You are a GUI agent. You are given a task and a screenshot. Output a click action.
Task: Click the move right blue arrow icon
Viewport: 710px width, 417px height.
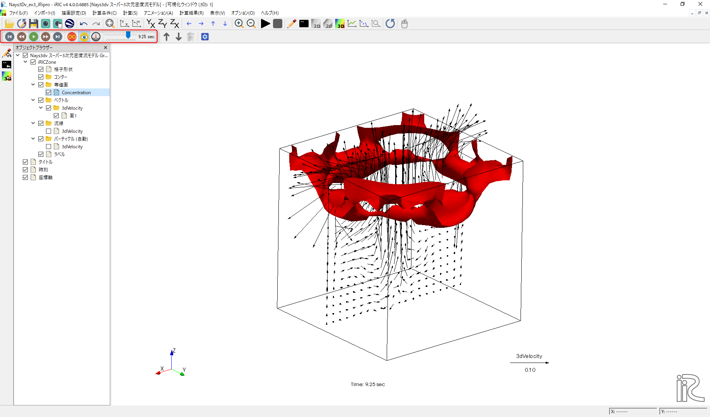[x=201, y=24]
